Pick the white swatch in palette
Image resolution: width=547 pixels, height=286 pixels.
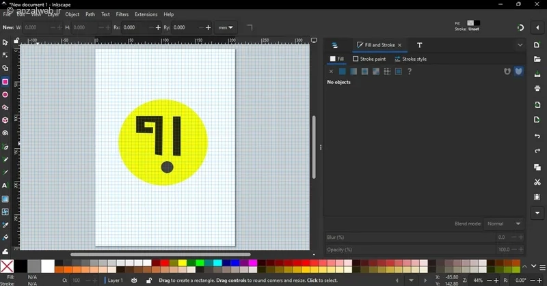[x=48, y=266]
